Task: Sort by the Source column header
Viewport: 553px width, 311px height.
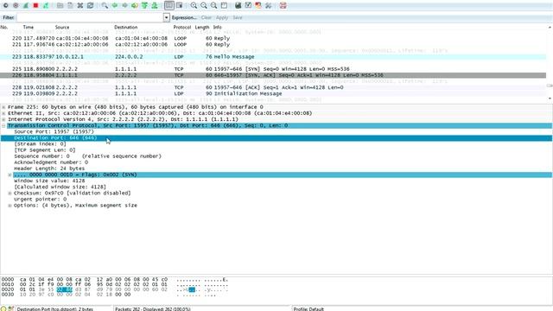Action: pos(62,27)
